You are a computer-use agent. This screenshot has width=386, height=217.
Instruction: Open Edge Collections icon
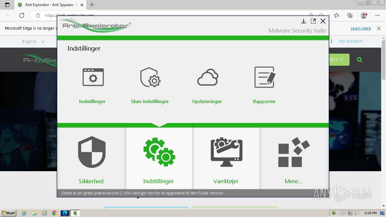tap(350, 15)
